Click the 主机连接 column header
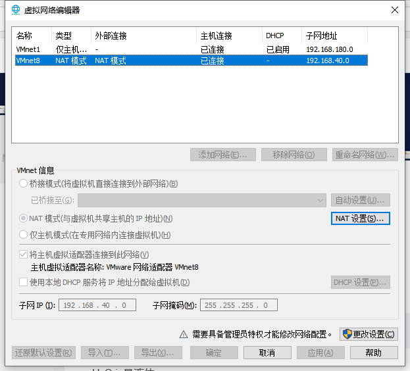Viewport: 410px width, 371px height. coord(229,36)
